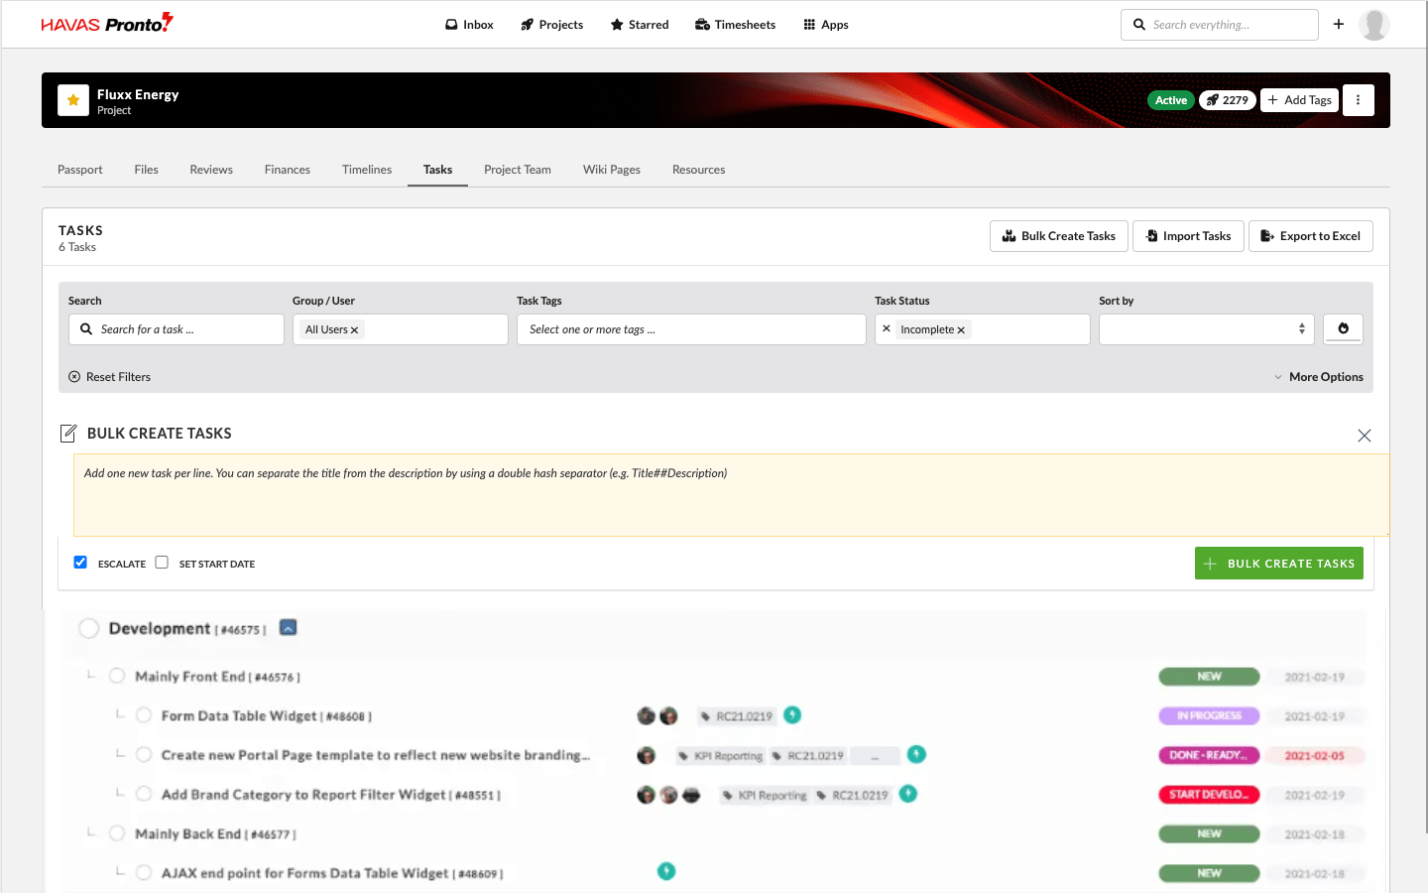Click the teal badge on AJAX end point row

point(666,871)
